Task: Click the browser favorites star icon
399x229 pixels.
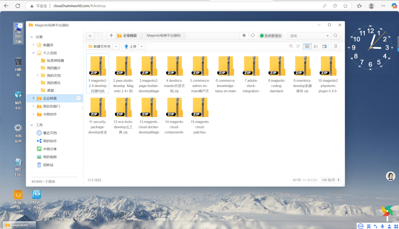Action: click(345, 6)
